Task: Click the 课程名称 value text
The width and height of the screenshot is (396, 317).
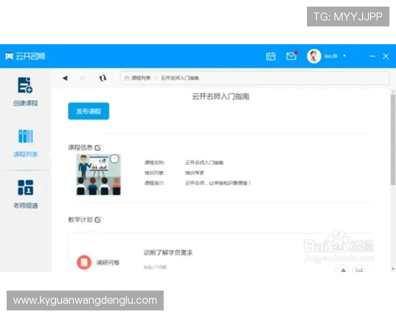Action: click(x=205, y=162)
